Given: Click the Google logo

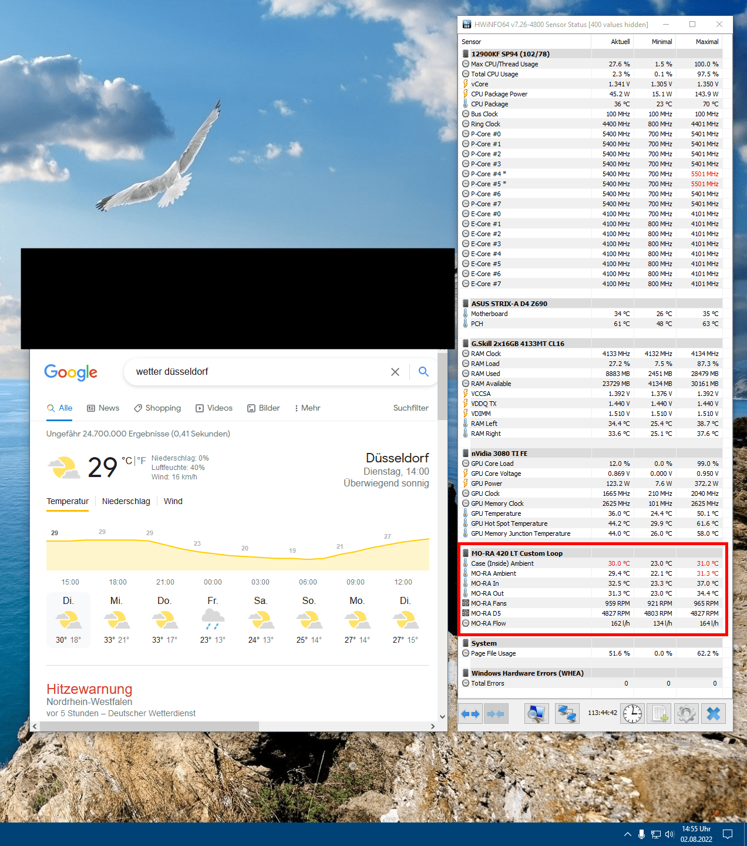Looking at the screenshot, I should coord(71,372).
